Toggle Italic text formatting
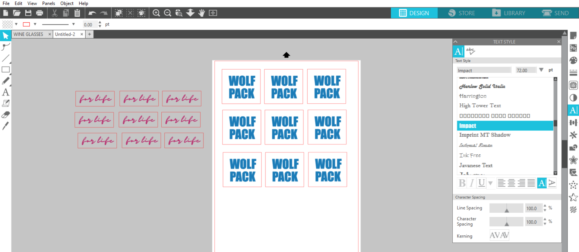This screenshot has height=252, width=579. 472,183
